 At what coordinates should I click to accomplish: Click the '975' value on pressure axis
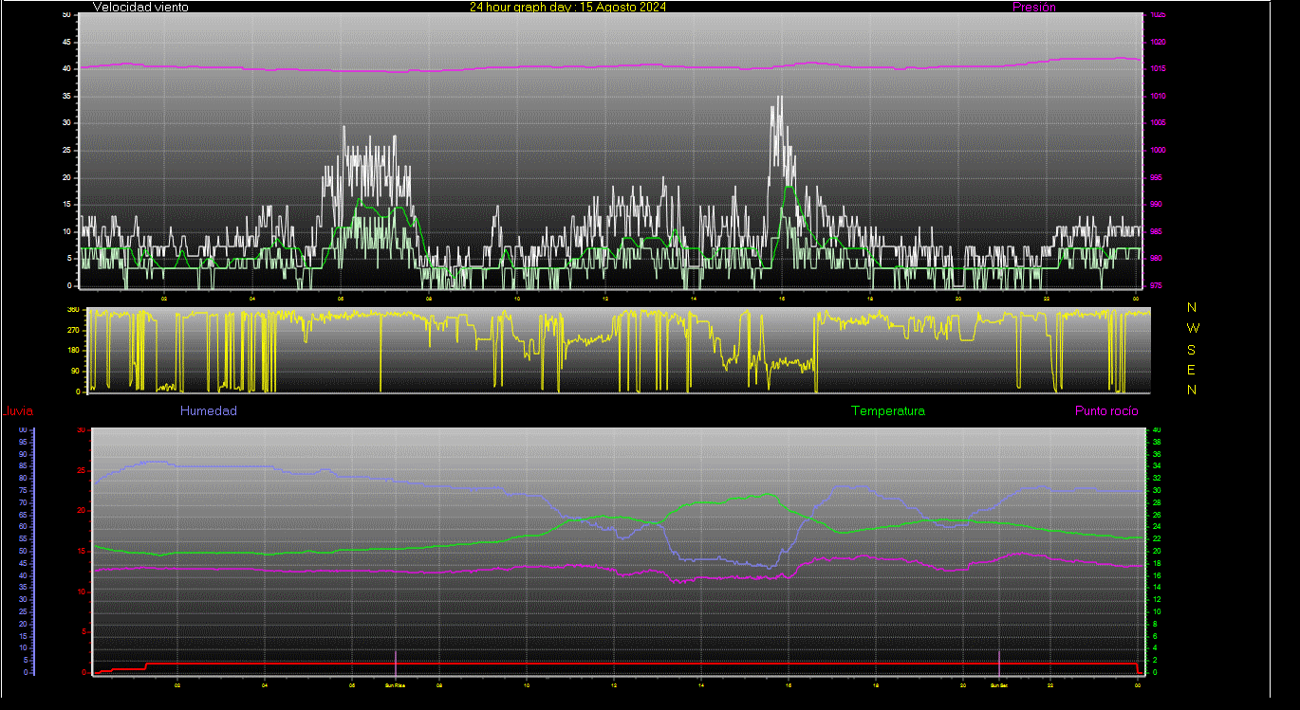pyautogui.click(x=1154, y=285)
